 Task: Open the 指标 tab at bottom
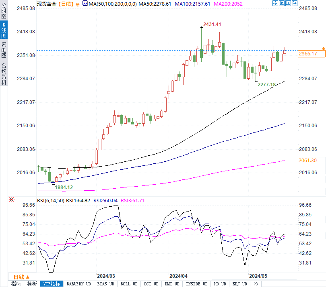point(16,284)
